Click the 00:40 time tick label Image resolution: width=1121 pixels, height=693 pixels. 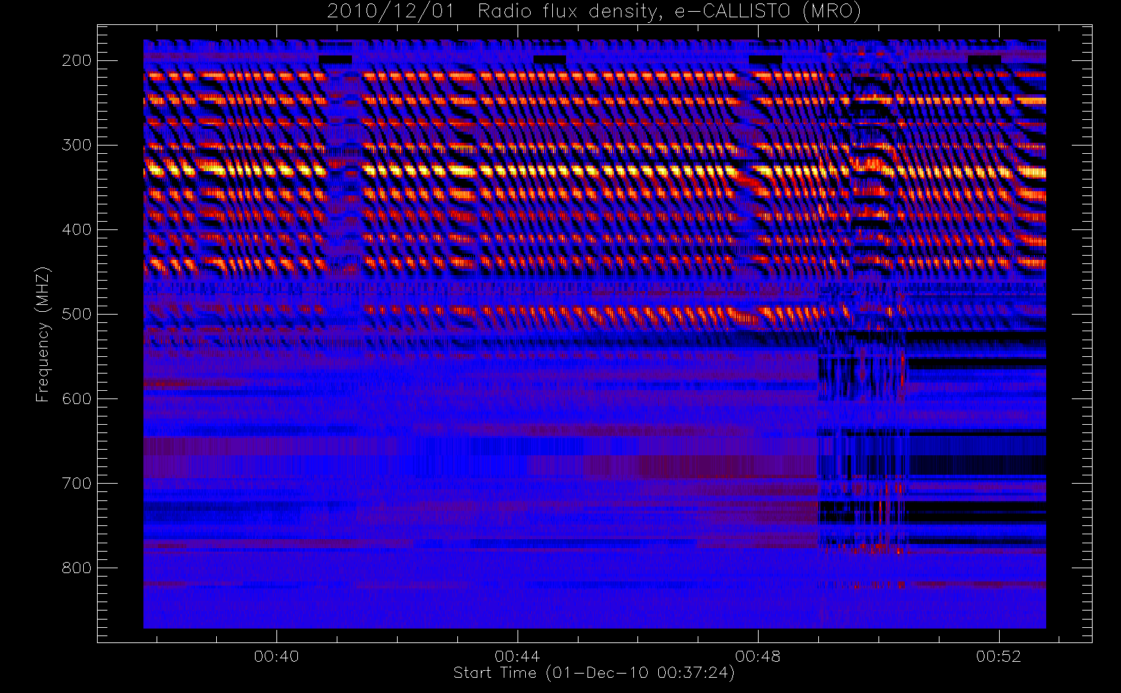pyautogui.click(x=276, y=656)
